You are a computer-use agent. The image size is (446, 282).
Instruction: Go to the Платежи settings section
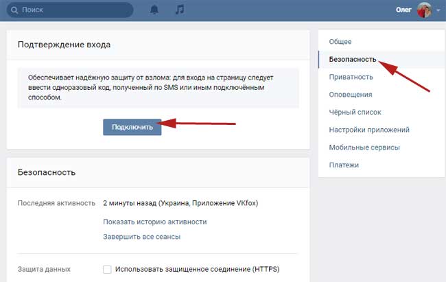coord(344,165)
